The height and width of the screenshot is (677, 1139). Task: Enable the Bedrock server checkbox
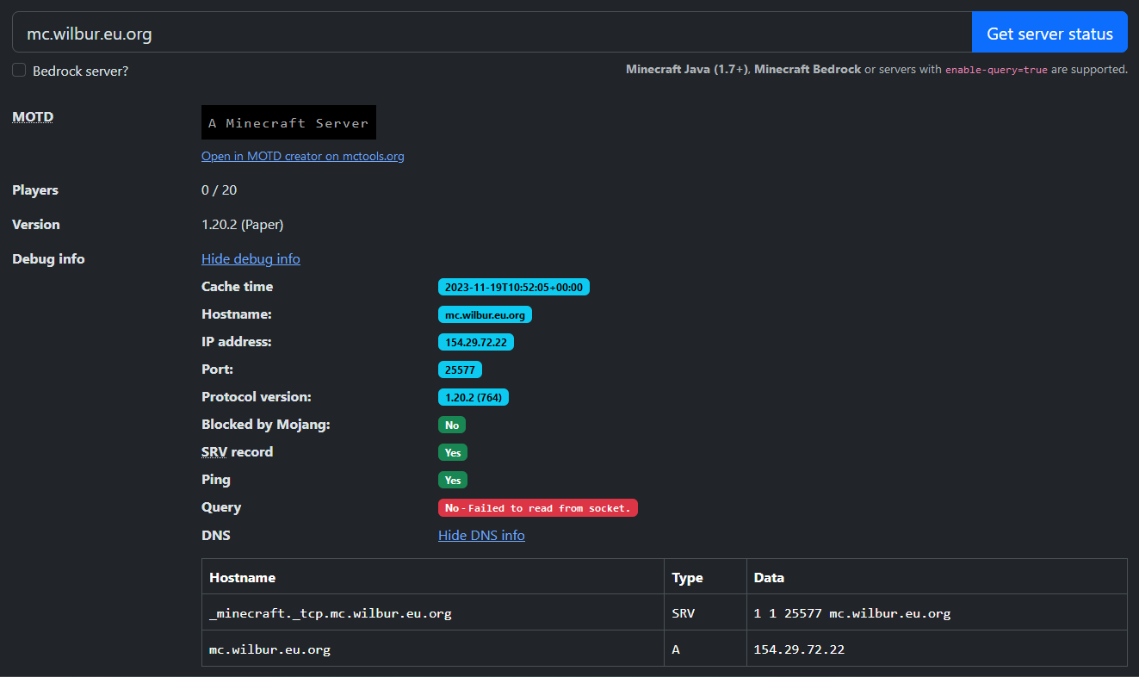19,71
